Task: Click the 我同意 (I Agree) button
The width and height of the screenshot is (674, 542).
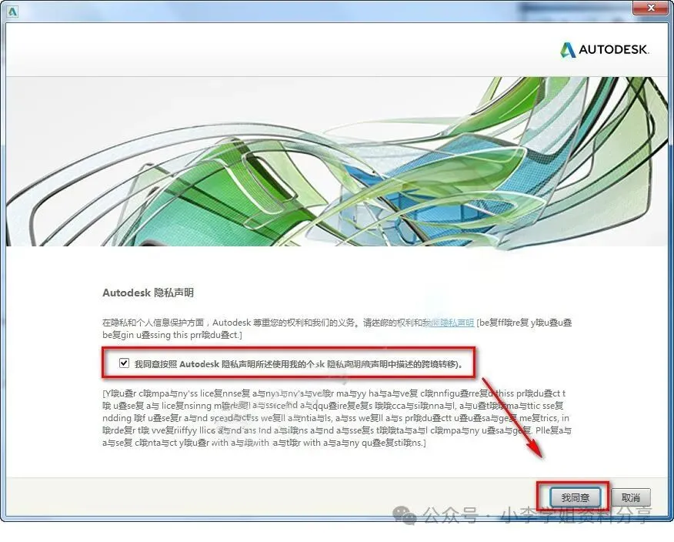Action: tap(575, 497)
